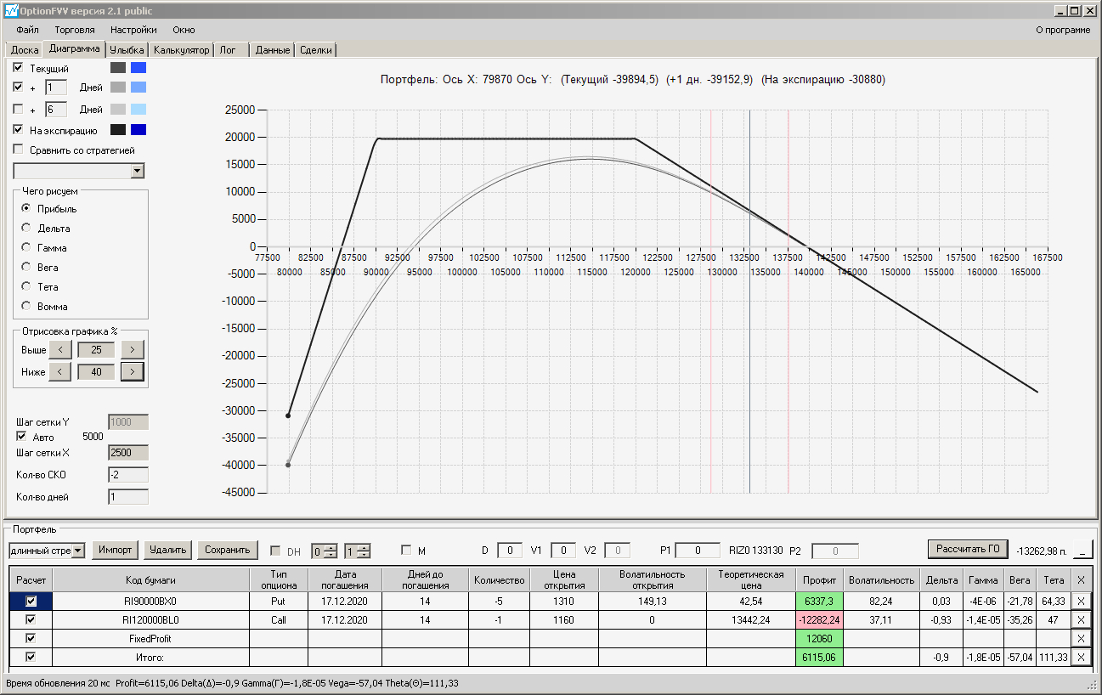Viewport: 1102px width, 695px height.
Task: Click the Кол-во дней input field
Action: [x=128, y=497]
